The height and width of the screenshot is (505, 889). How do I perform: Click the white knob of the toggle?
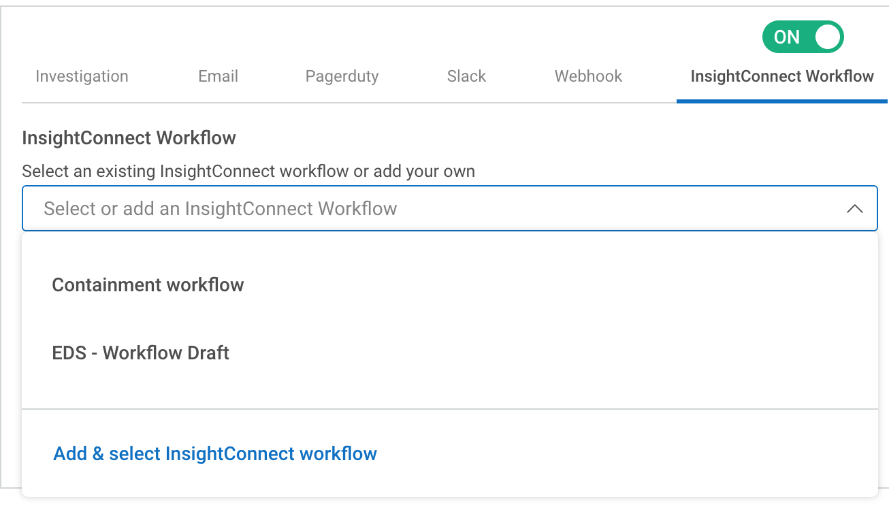[827, 37]
